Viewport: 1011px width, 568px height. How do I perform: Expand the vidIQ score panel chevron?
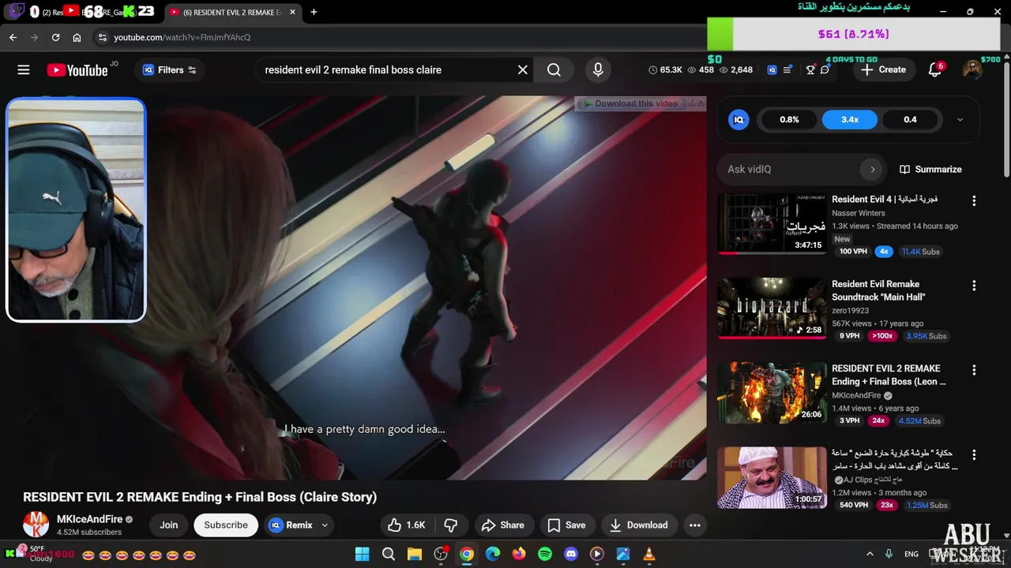coord(960,120)
